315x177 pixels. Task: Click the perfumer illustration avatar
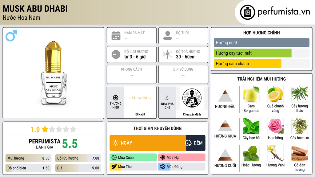192,98
